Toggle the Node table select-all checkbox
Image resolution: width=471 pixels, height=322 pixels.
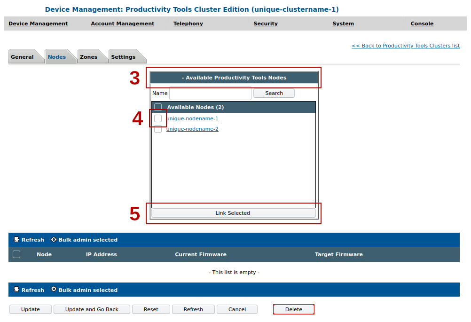tap(16, 254)
